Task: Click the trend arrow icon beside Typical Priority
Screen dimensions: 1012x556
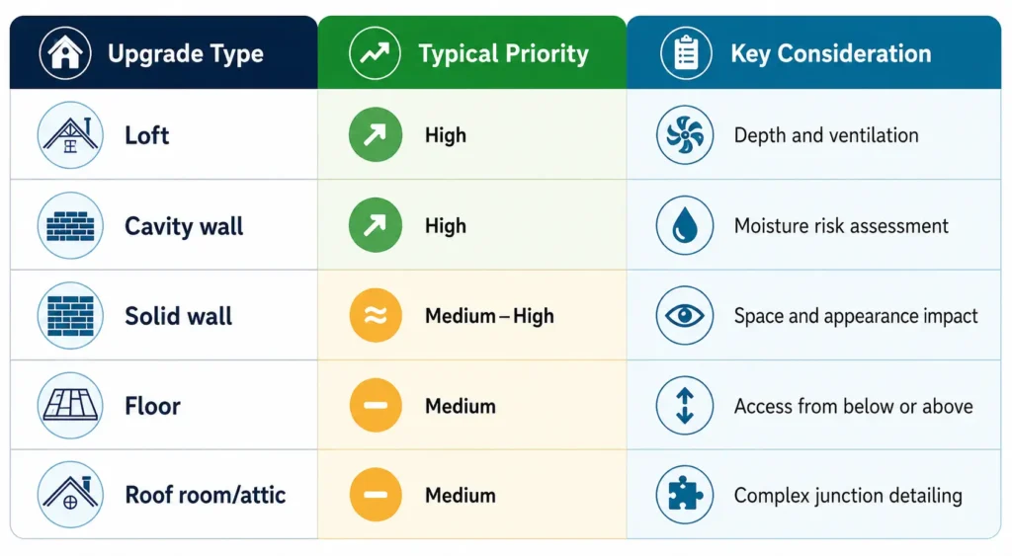Action: (x=375, y=53)
